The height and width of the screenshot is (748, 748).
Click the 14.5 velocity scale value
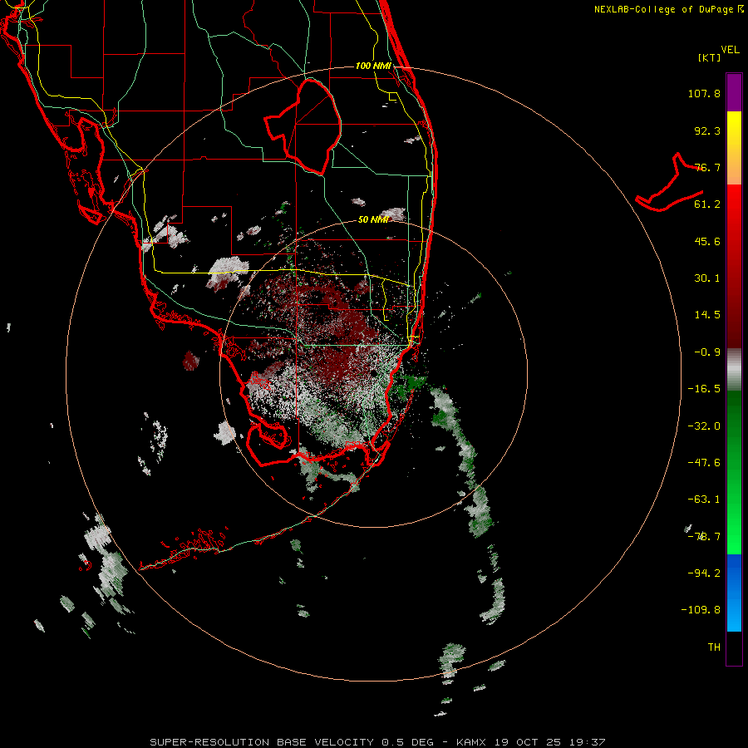click(707, 315)
